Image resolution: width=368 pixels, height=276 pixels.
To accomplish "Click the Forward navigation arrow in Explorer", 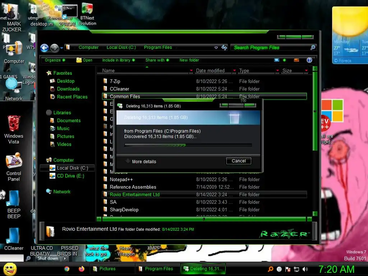I will coord(55,48).
